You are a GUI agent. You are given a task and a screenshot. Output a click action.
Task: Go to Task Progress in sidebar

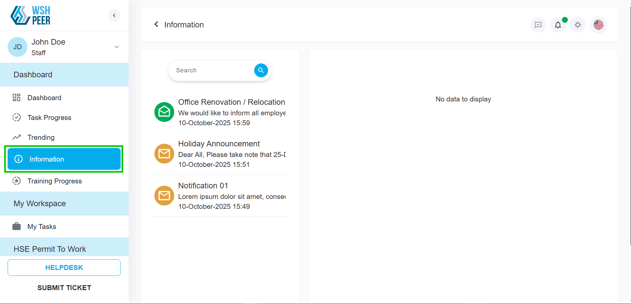[x=49, y=118]
